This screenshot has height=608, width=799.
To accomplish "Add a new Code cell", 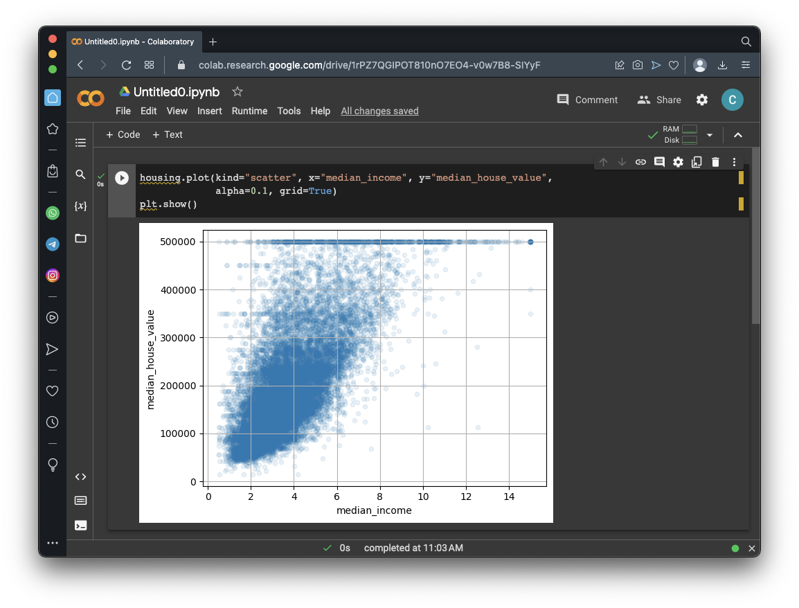I will 123,134.
